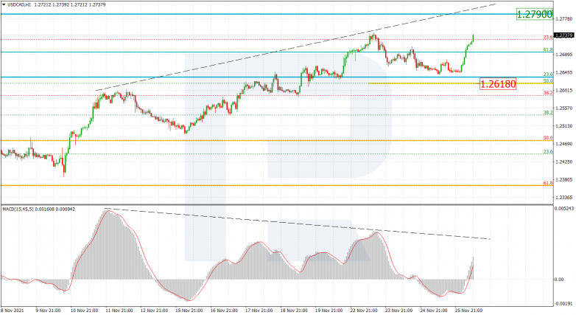This screenshot has width=576, height=315.
Task: Click the 10 Nov 21:00 time label
Action: 84,311
